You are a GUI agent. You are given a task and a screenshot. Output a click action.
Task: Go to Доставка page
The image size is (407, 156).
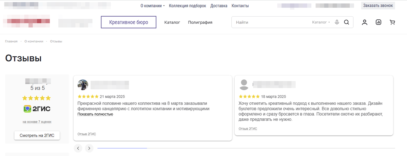[x=219, y=6]
